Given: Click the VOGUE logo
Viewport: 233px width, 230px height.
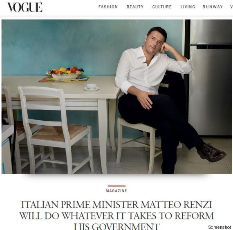Looking at the screenshot, I should click(25, 7).
